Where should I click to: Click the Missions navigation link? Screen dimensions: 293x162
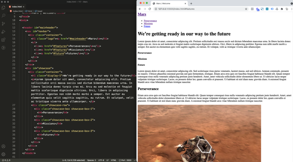[x=148, y=23]
